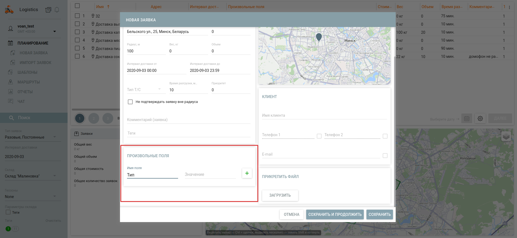Screen dimensions: 517x238
Task: Click the Отмена button
Action: click(x=291, y=214)
